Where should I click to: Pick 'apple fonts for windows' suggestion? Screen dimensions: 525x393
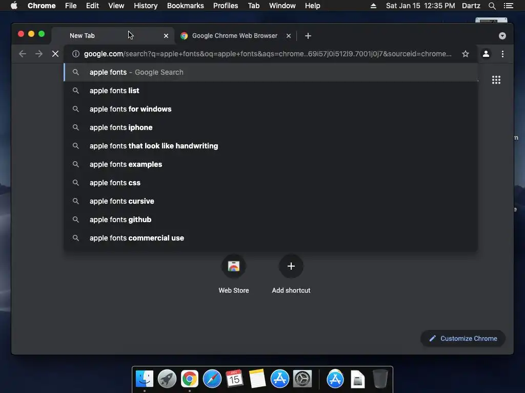coord(271,109)
